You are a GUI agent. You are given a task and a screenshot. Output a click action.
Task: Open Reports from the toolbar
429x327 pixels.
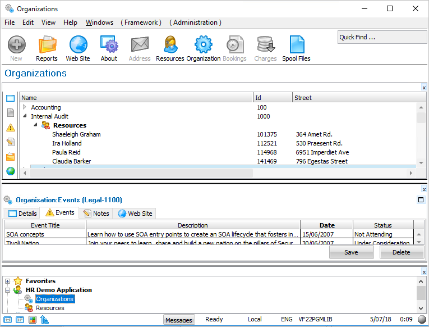(x=47, y=48)
